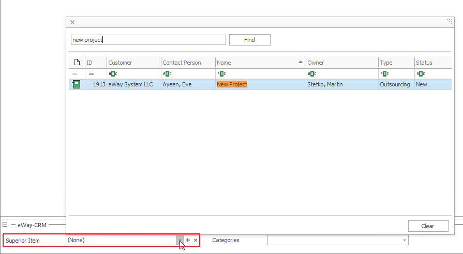This screenshot has height=254, width=463.
Task: Click the Clear button
Action: (427, 226)
